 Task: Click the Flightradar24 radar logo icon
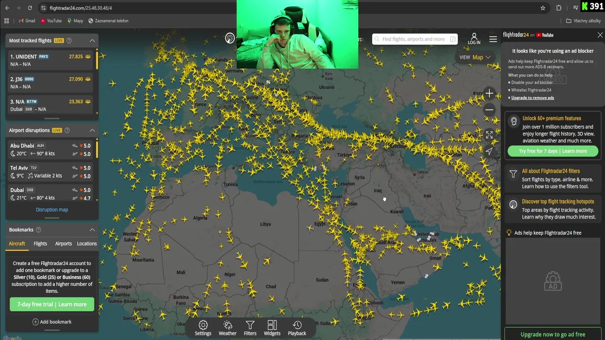click(x=230, y=38)
